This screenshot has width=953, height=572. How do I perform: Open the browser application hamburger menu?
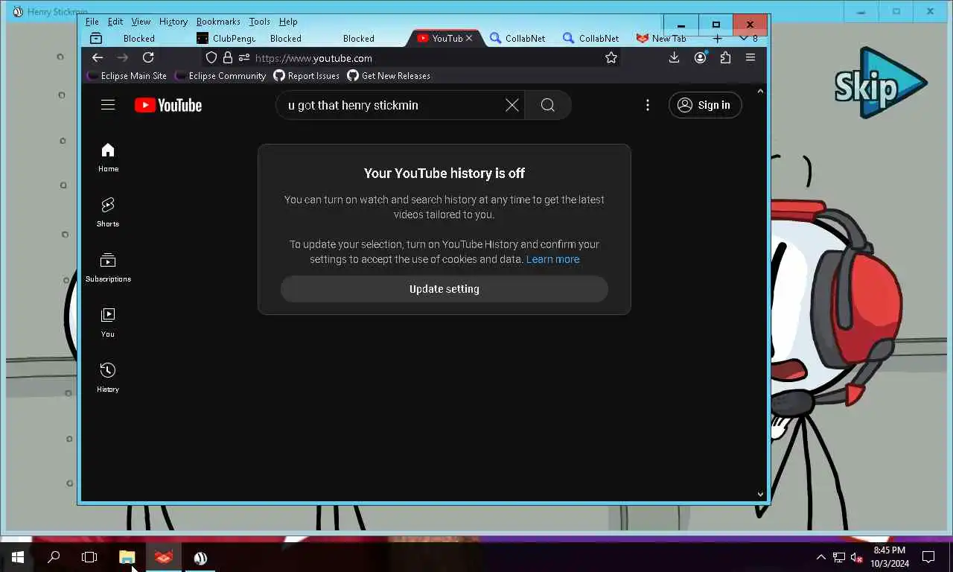[750, 57]
